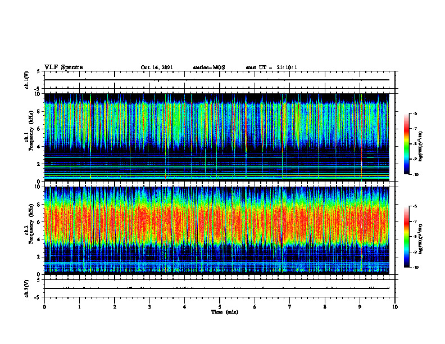Click the "-7" label on ch.1 color scale
This screenshot has width=445, height=344.
click(415, 129)
